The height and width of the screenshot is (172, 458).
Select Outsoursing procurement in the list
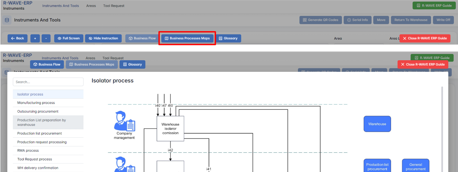tap(38, 111)
